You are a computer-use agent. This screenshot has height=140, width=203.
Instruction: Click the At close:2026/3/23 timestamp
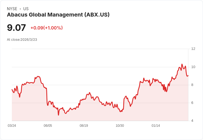click(22, 40)
